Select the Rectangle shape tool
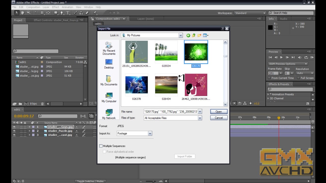This screenshot has height=183, width=326. (x=56, y=13)
